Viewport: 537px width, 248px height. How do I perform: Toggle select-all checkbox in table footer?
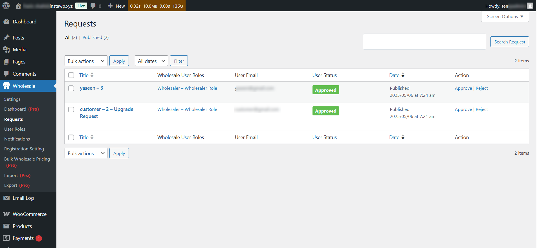click(71, 137)
